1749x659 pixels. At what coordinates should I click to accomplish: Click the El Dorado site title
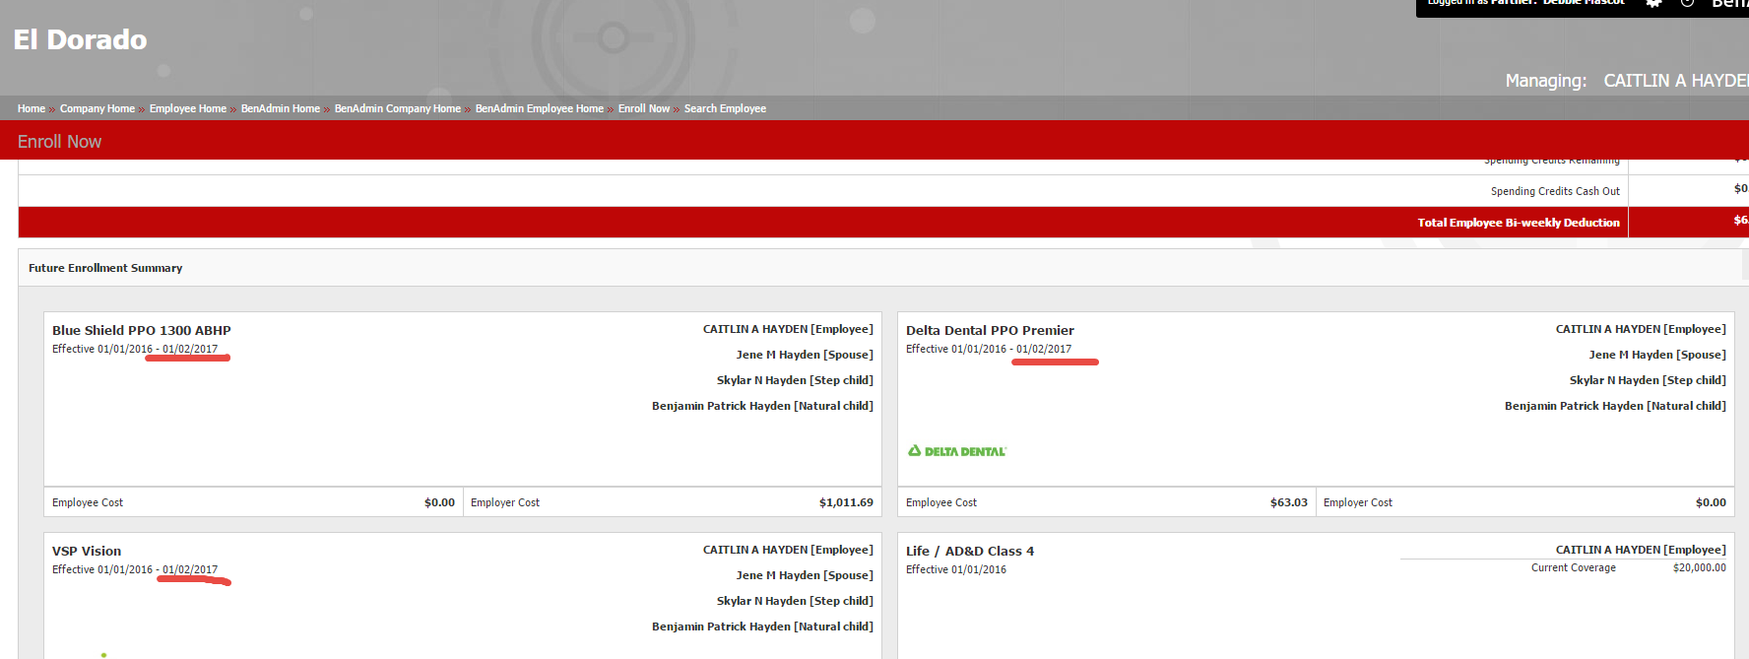coord(80,39)
